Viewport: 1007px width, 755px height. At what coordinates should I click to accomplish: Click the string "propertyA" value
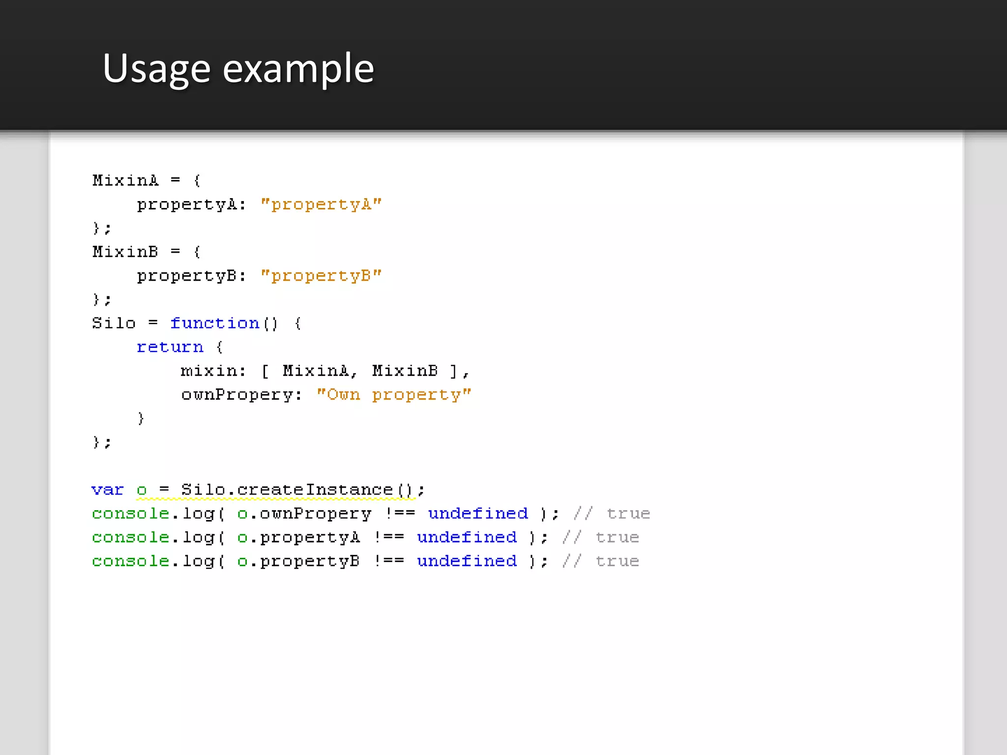[x=321, y=204]
